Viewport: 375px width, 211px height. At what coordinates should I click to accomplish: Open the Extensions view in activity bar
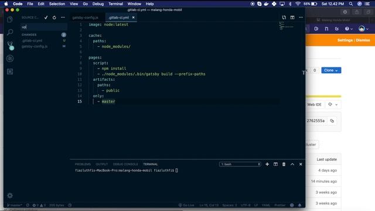tap(10, 72)
